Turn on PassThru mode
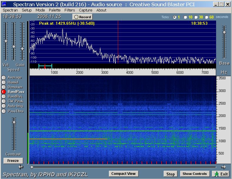232x179 pixels. (x=4, y=111)
